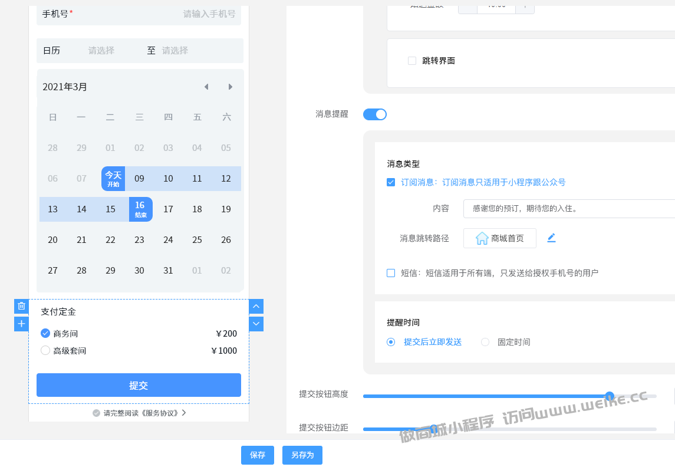Image resolution: width=675 pixels, height=467 pixels.
Task: Add a component with the plus icon
Action: pos(22,324)
